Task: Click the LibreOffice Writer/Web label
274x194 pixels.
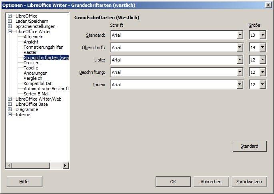Action: point(38,99)
